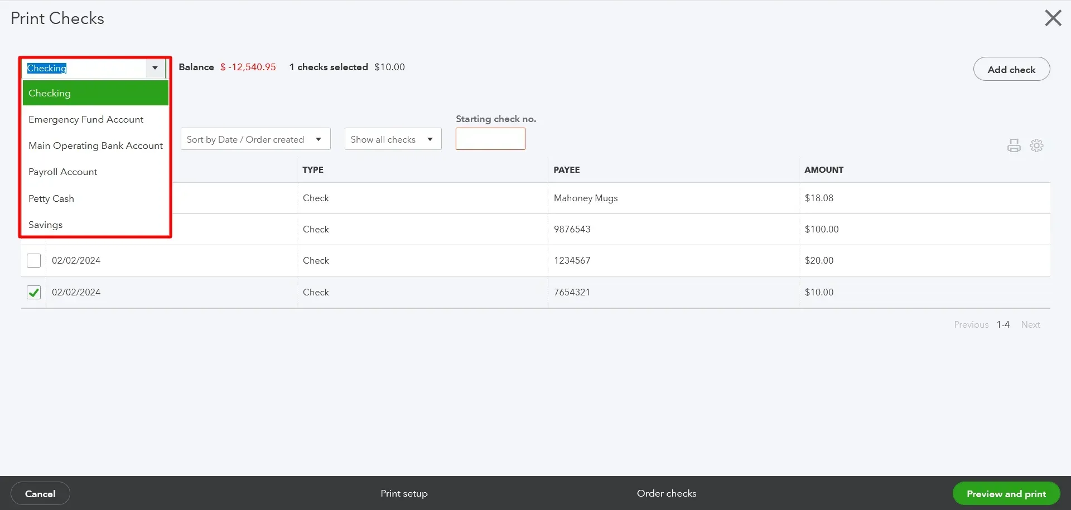Close the Print Checks window

(x=1053, y=18)
